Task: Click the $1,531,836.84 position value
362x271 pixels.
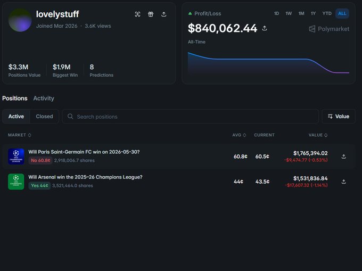Action: [310, 178]
